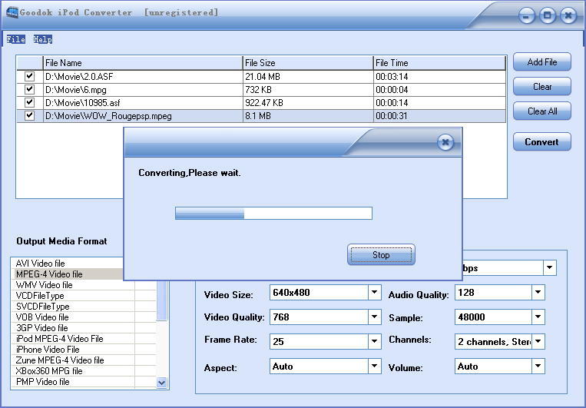Maximize the Goodok iPod Converter window
586x408 pixels.
click(548, 15)
